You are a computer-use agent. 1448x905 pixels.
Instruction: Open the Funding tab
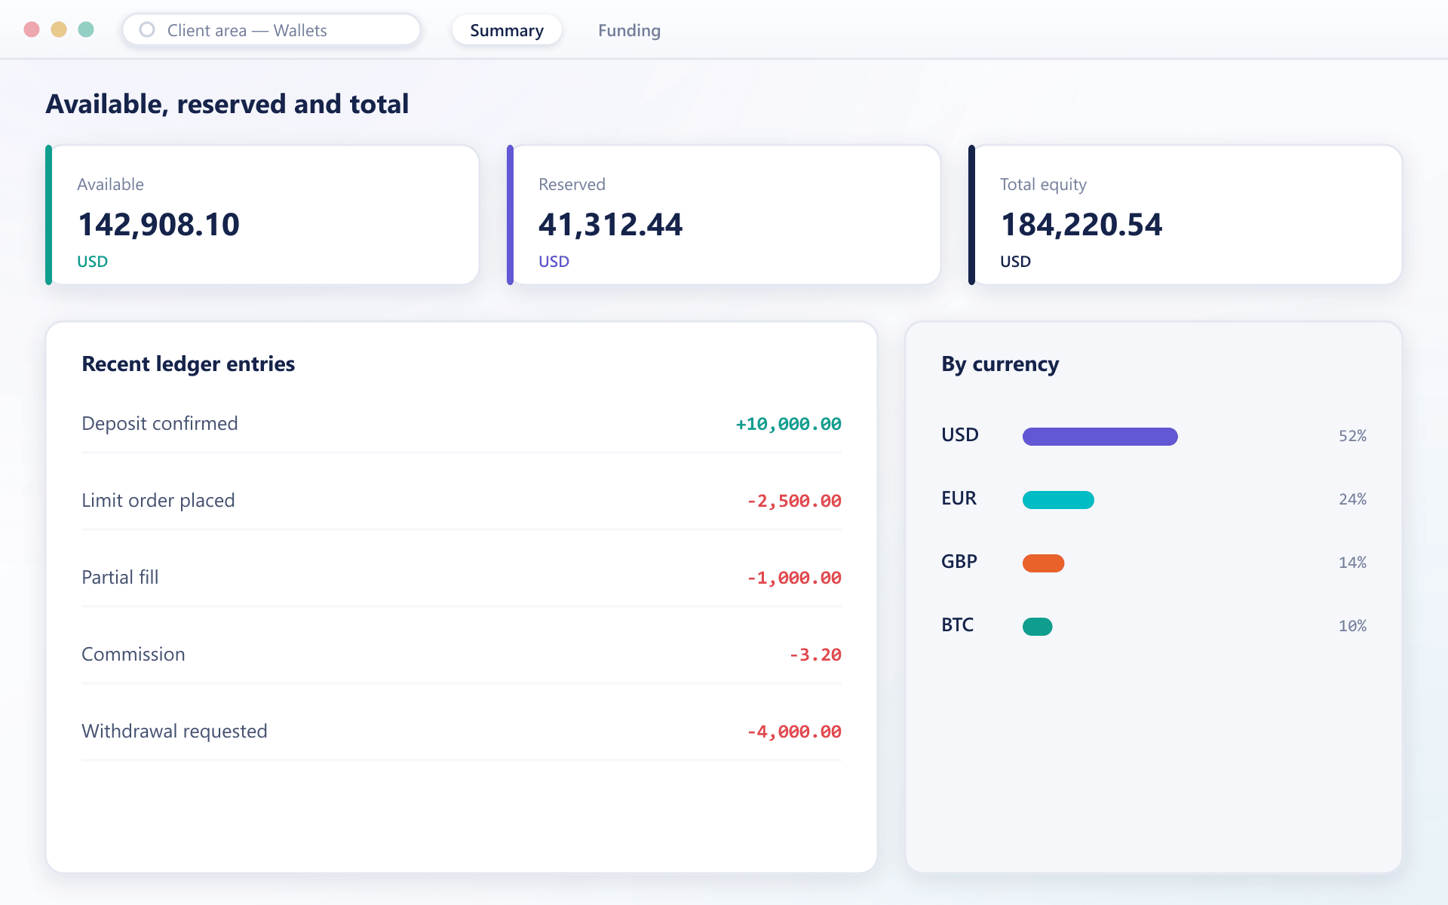click(x=629, y=30)
